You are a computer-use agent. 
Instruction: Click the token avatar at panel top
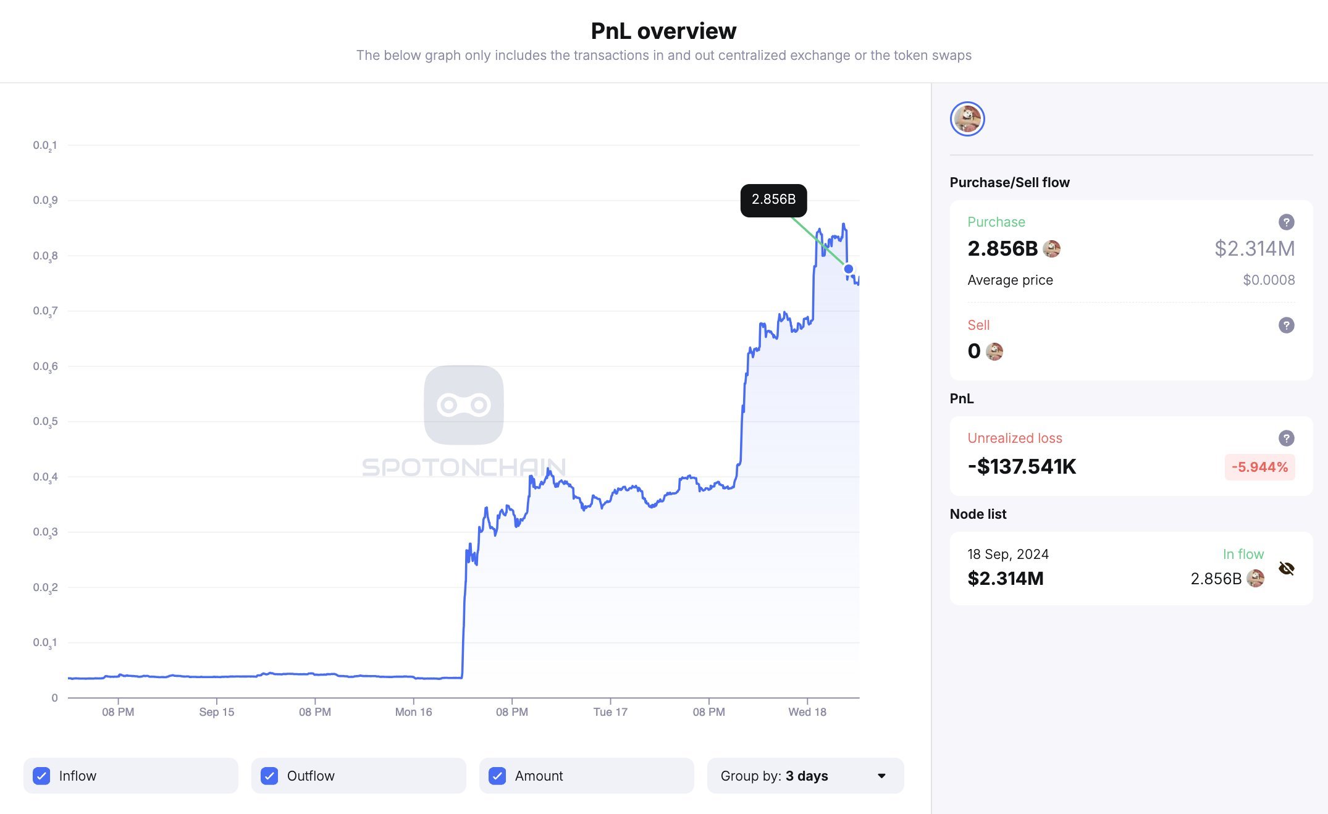tap(967, 119)
